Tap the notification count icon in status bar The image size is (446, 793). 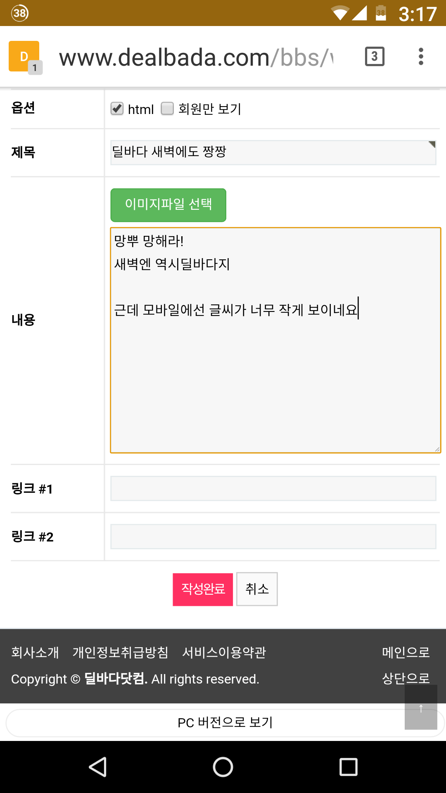click(x=20, y=13)
